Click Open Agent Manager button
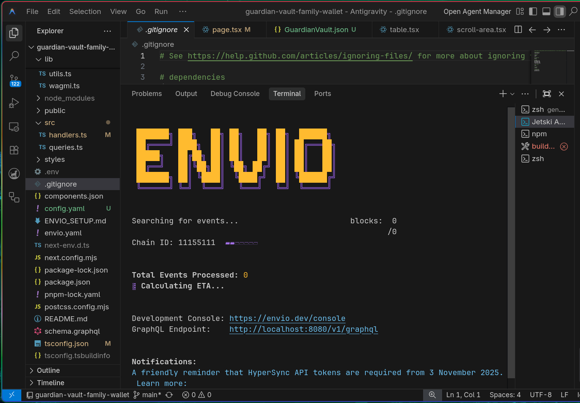 [x=477, y=12]
